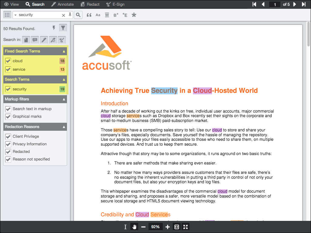Select the pan hand tool
The width and height of the screenshot is (311, 233).
click(x=134, y=227)
